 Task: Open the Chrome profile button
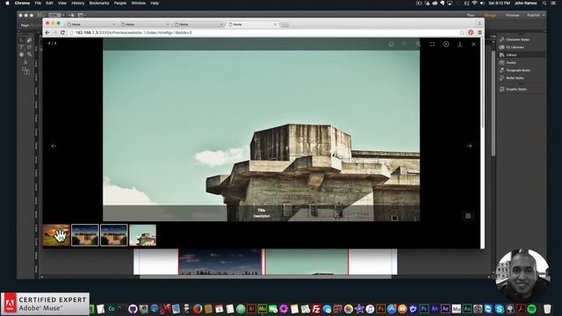tap(479, 23)
